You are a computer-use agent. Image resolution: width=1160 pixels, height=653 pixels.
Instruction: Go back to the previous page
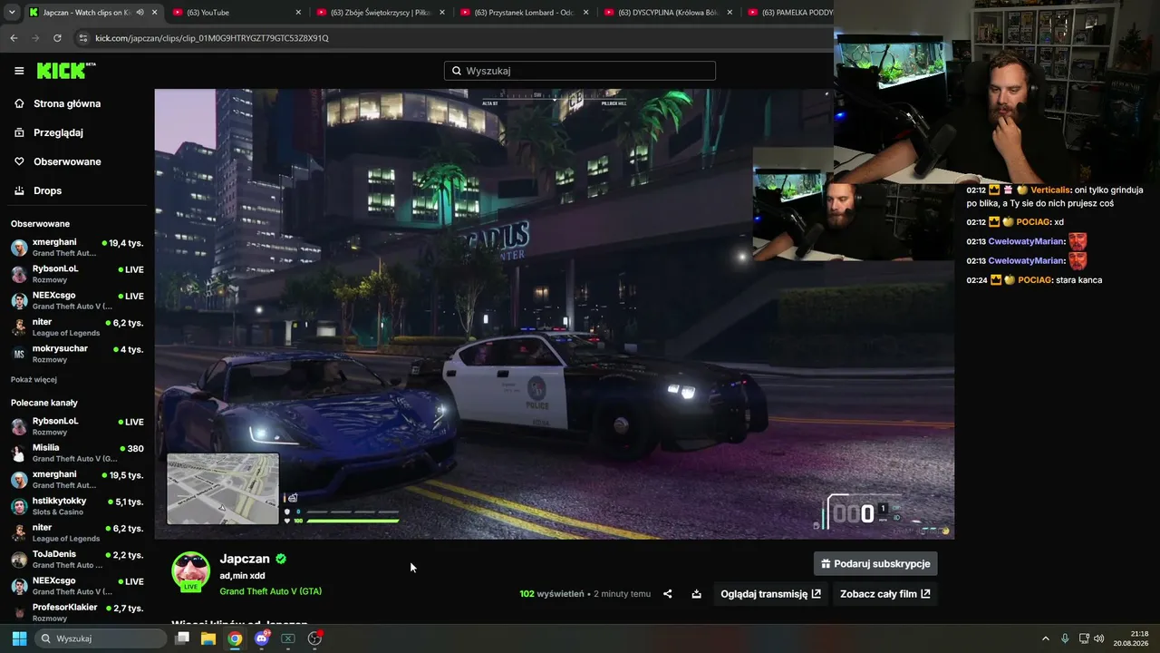pyautogui.click(x=14, y=38)
